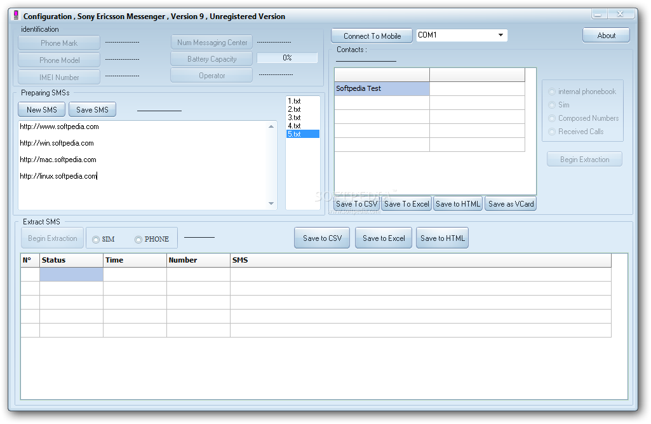651x424 pixels.
Task: Minimize the Configuration window
Action: click(599, 14)
